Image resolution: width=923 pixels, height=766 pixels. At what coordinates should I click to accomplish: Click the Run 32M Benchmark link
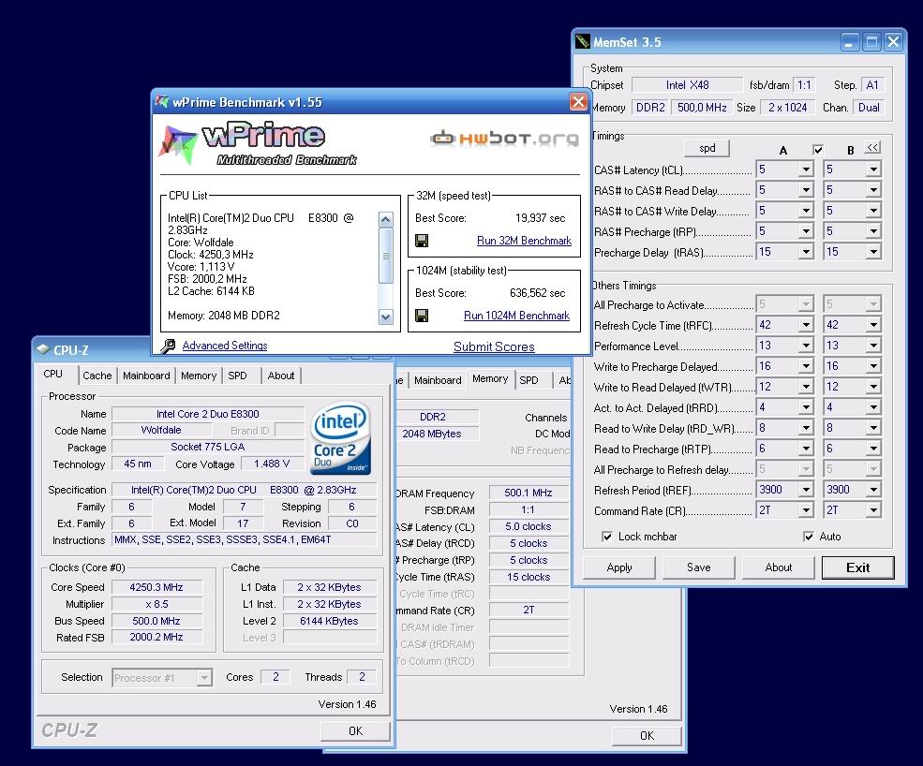click(x=524, y=241)
